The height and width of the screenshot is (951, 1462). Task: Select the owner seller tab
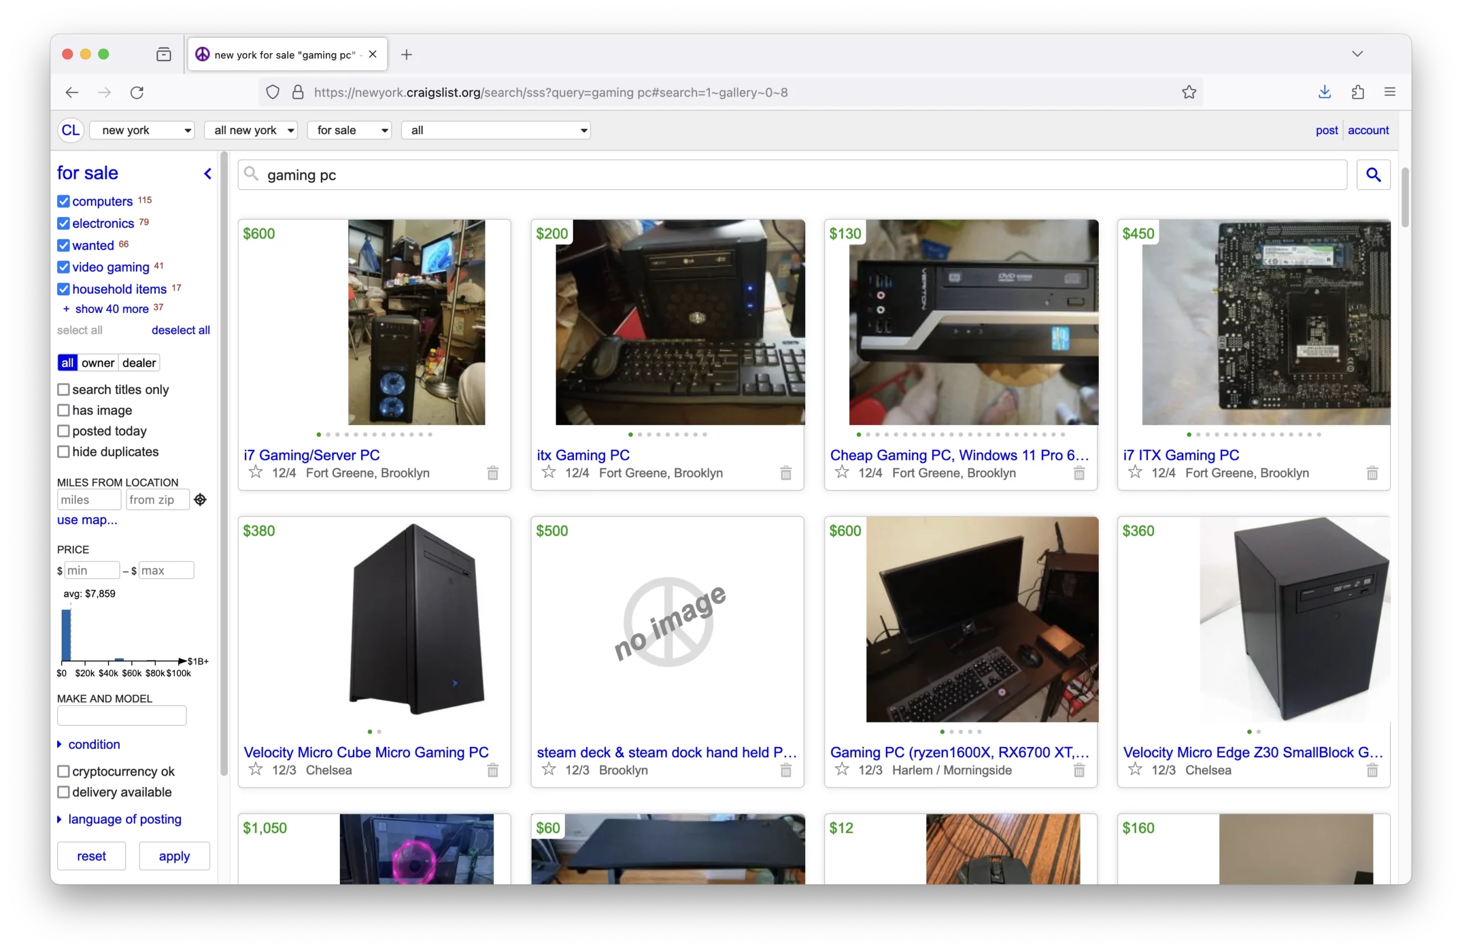pos(98,363)
